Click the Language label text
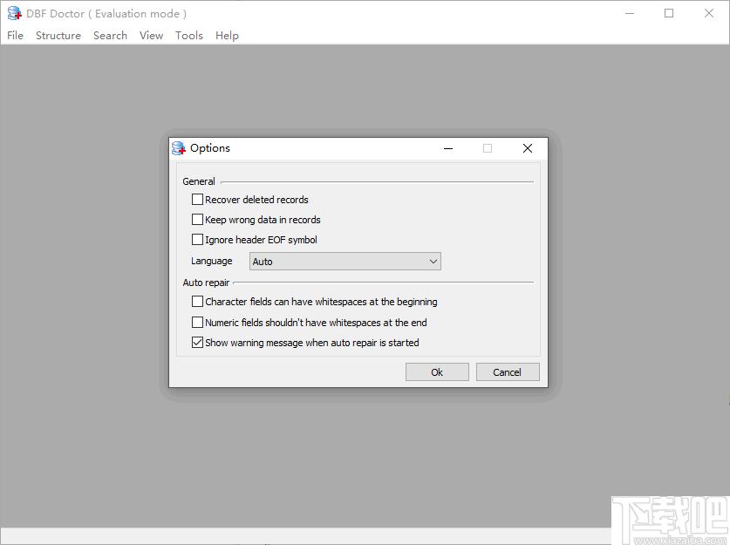This screenshot has width=730, height=545. [211, 261]
